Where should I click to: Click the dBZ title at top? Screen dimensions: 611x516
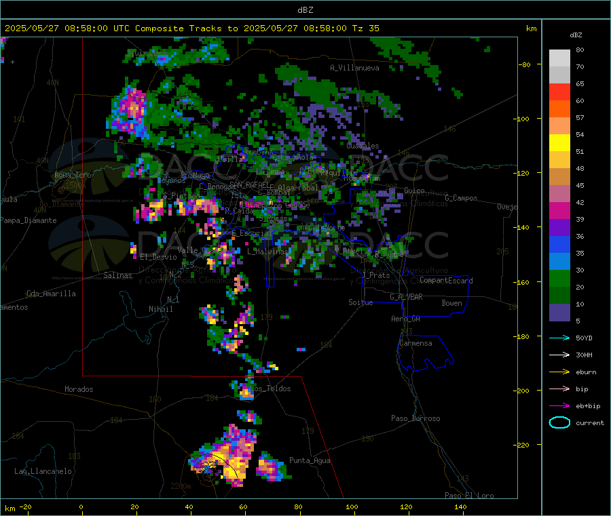(305, 10)
